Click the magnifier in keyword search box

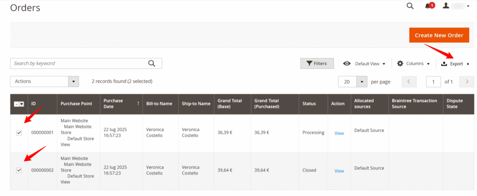(151, 63)
